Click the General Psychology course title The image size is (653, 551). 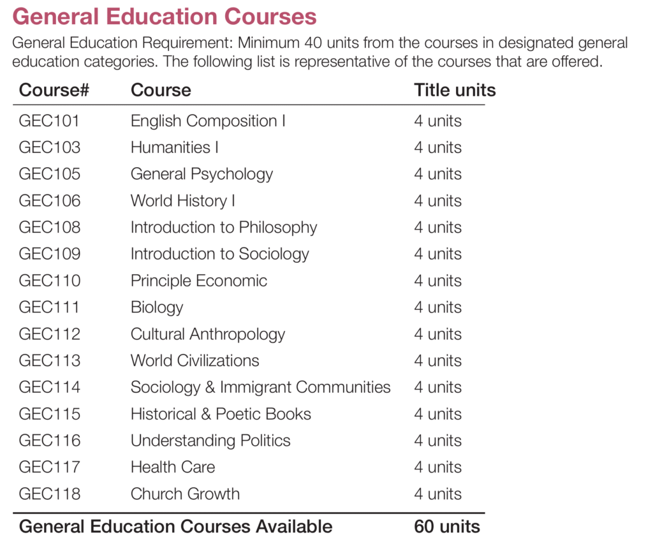pyautogui.click(x=202, y=174)
